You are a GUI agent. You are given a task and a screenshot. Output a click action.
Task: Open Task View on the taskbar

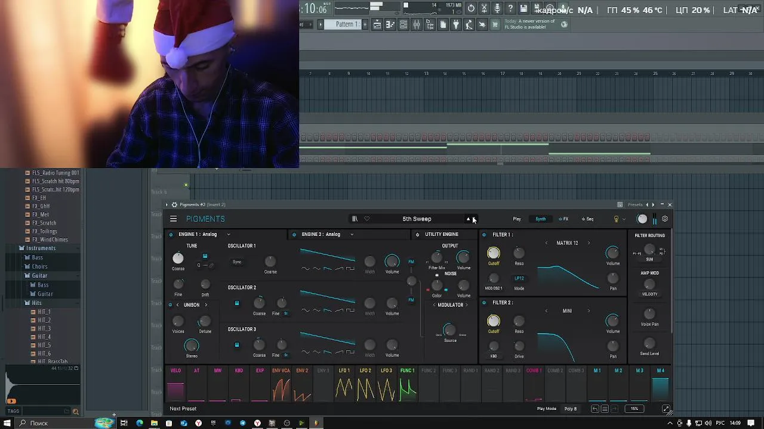coord(124,423)
